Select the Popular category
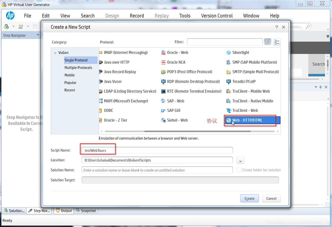 tap(70, 83)
